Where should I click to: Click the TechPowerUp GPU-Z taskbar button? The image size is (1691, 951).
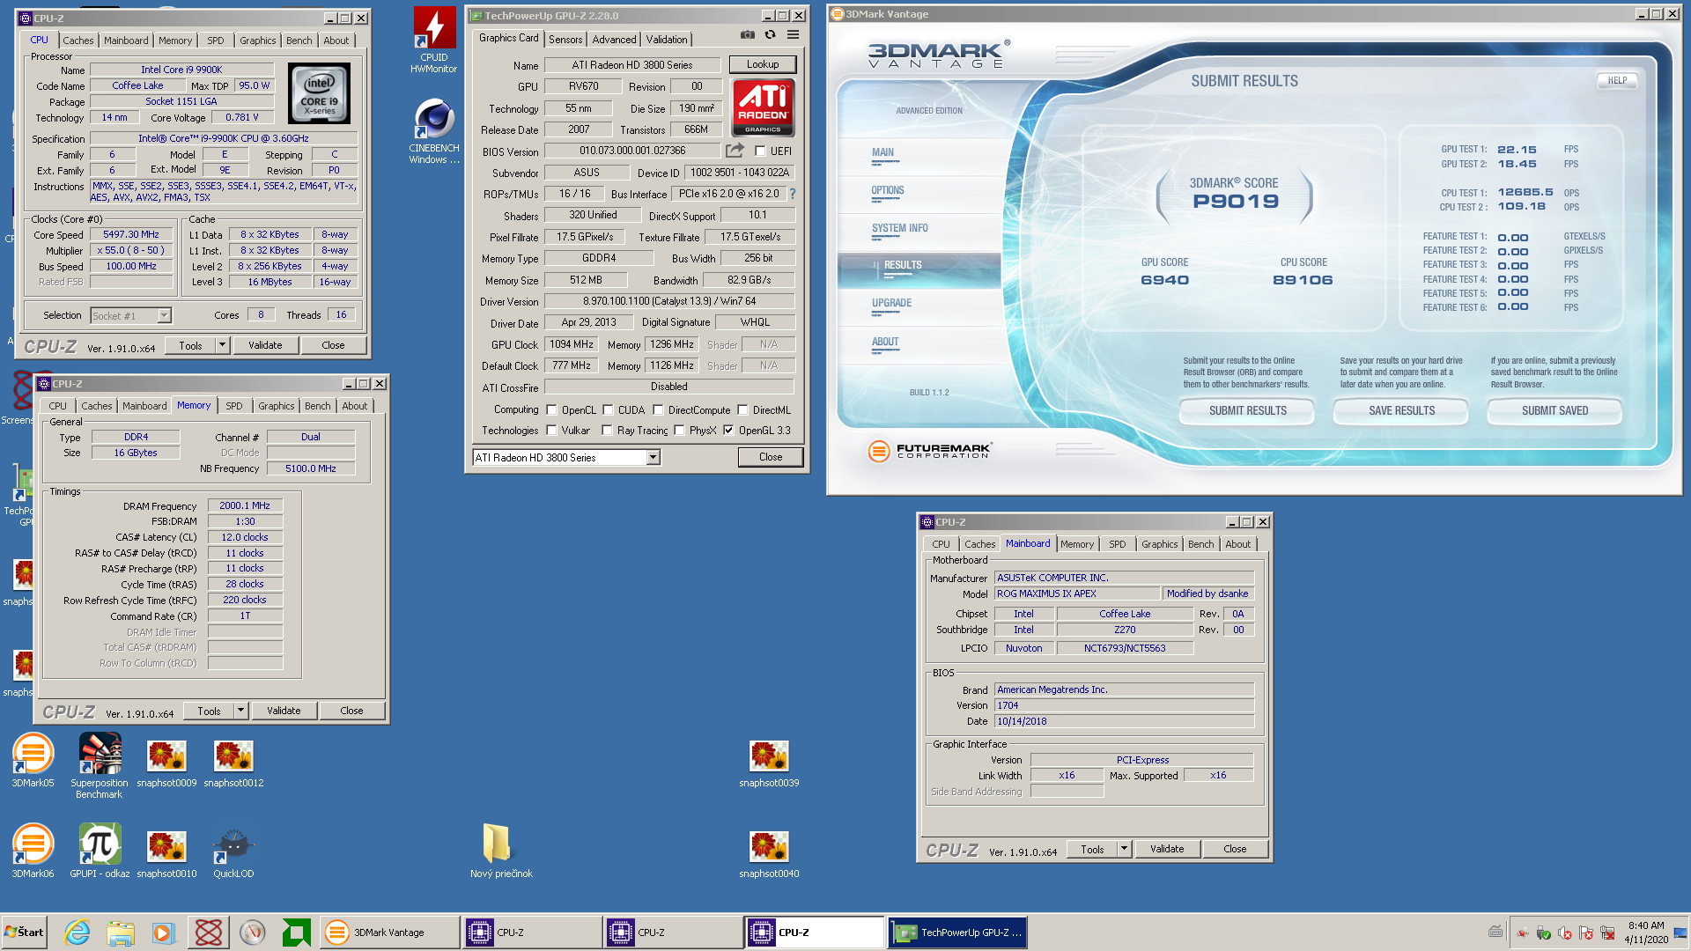tap(956, 932)
